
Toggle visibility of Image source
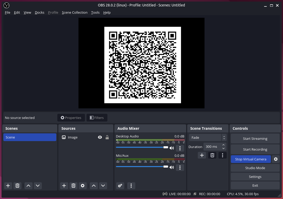[100, 137]
